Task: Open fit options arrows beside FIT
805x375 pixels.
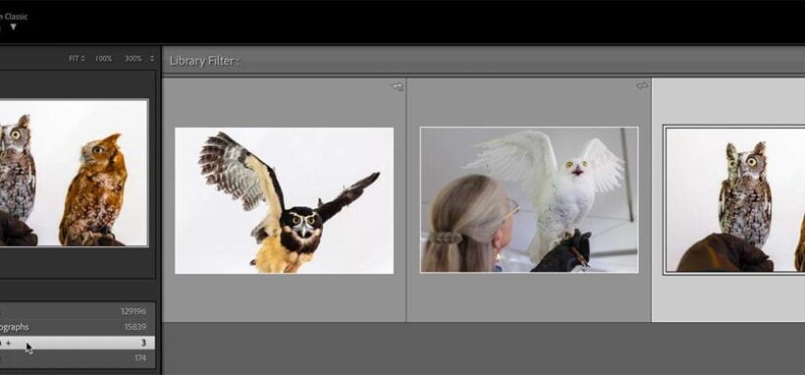Action: (82, 59)
